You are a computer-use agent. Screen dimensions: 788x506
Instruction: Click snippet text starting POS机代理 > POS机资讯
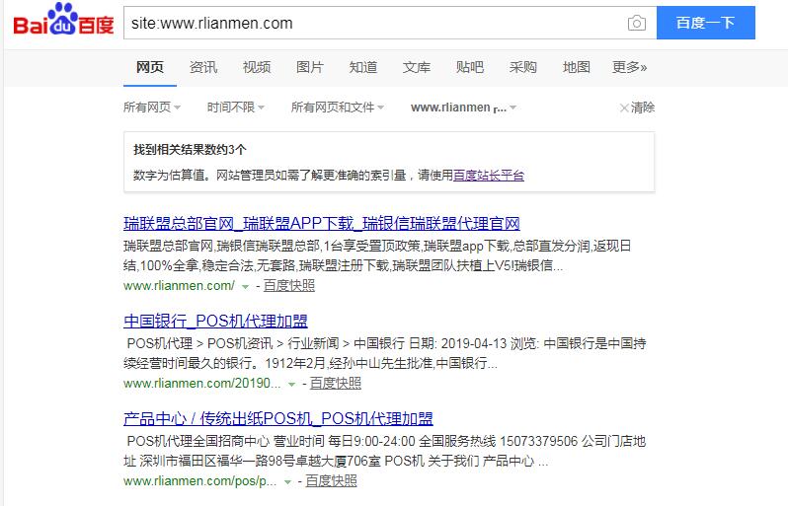(x=385, y=353)
